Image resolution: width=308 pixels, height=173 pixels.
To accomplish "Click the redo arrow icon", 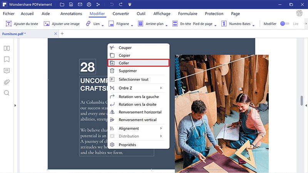I will 121,4.
